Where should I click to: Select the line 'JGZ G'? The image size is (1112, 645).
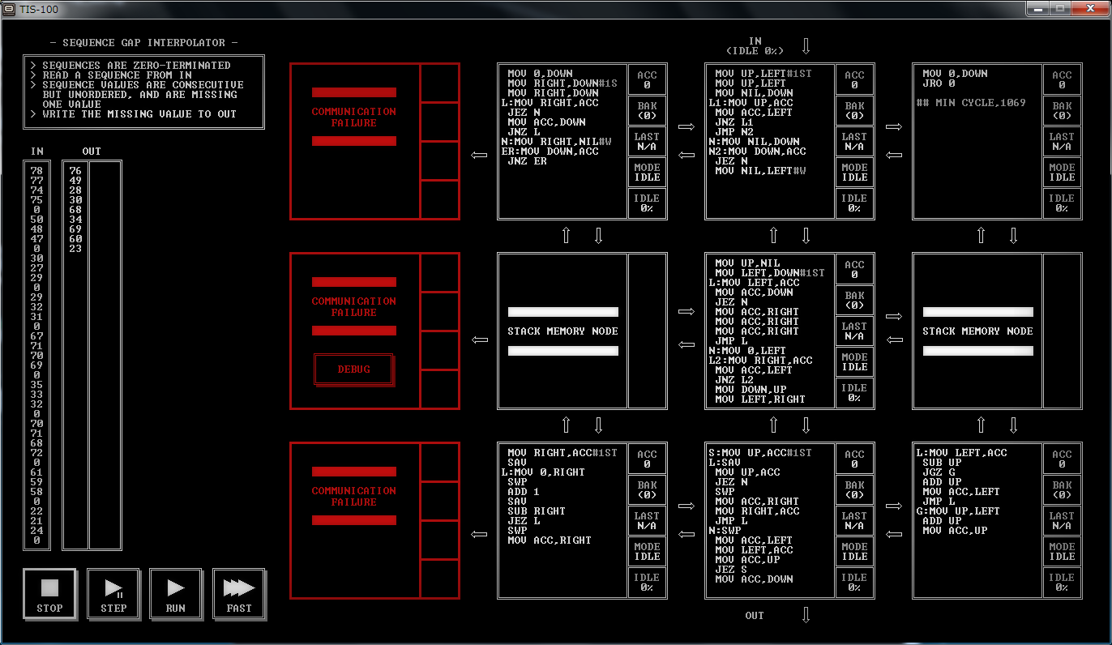click(939, 472)
